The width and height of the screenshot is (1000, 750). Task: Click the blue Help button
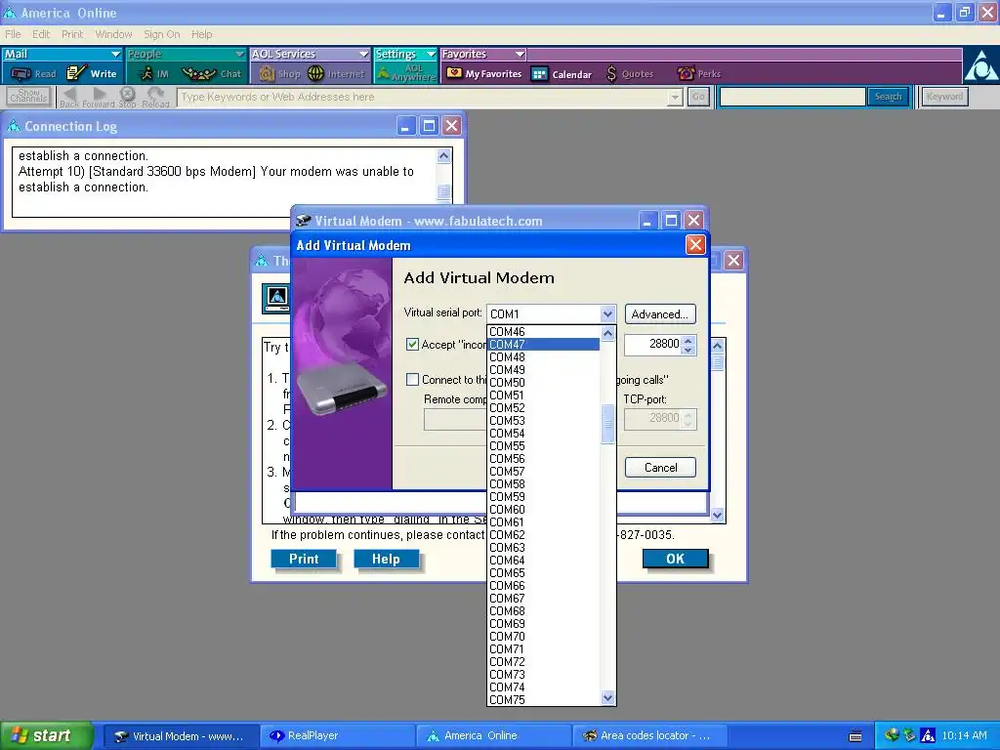386,559
